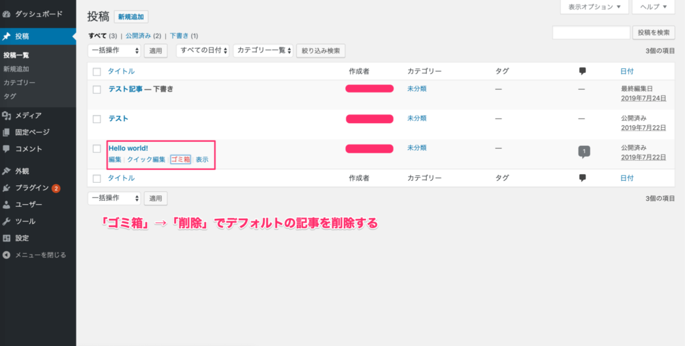The image size is (685, 346).
Task: Click the post search input field
Action: click(591, 33)
